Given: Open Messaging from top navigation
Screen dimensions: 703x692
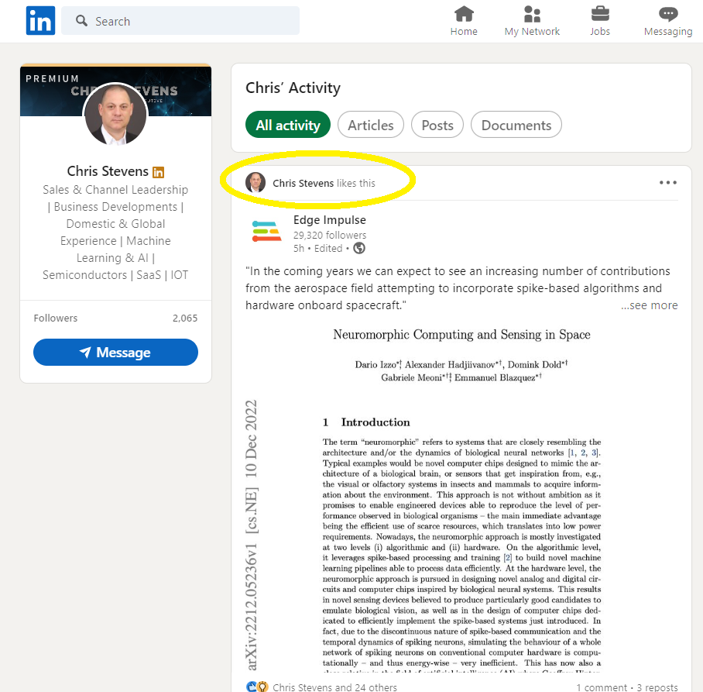Looking at the screenshot, I should click(668, 21).
